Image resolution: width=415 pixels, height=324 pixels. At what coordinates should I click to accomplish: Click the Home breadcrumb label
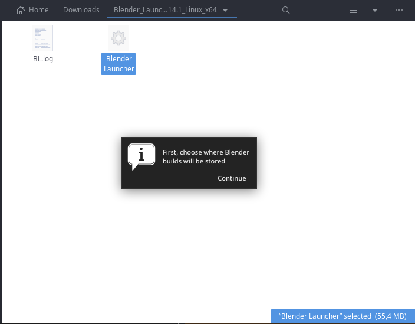click(x=39, y=10)
